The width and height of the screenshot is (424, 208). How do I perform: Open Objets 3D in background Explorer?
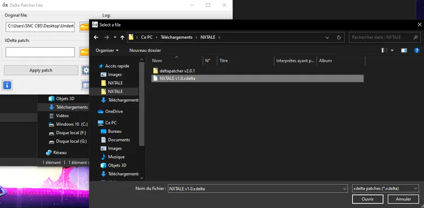pyautogui.click(x=61, y=99)
